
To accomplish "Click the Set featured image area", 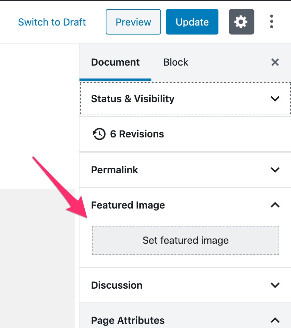I will (186, 240).
